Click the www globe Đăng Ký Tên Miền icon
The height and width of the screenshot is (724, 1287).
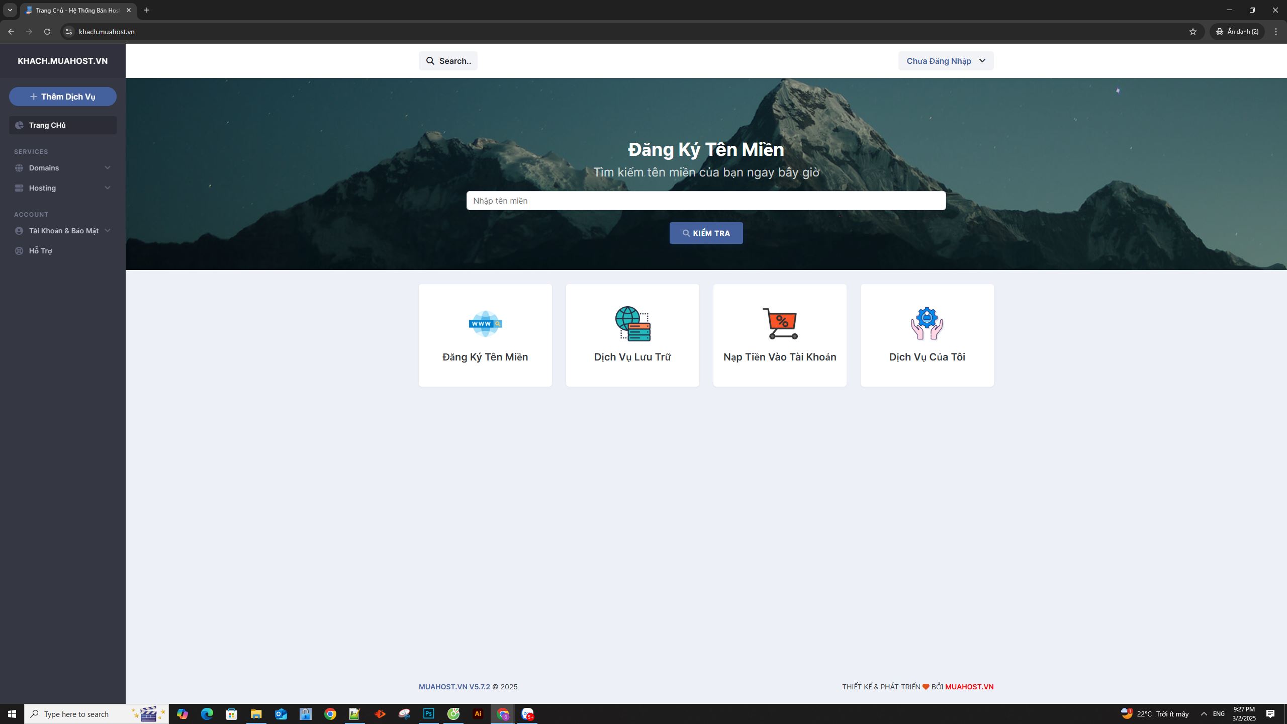(485, 323)
